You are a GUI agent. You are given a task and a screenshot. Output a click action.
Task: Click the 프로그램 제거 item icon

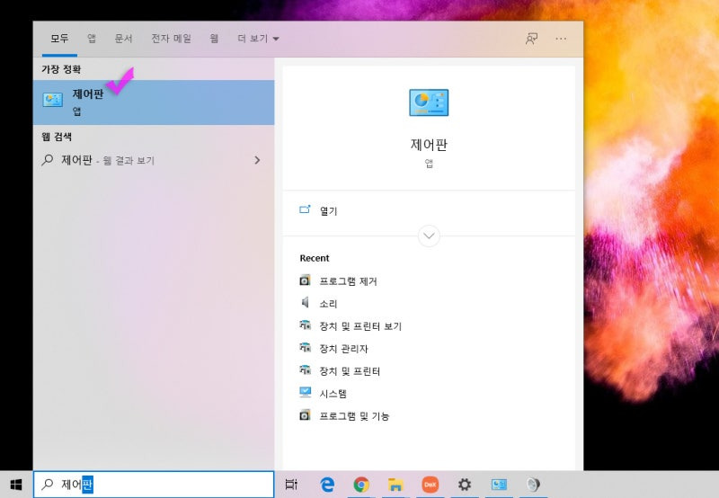(305, 280)
